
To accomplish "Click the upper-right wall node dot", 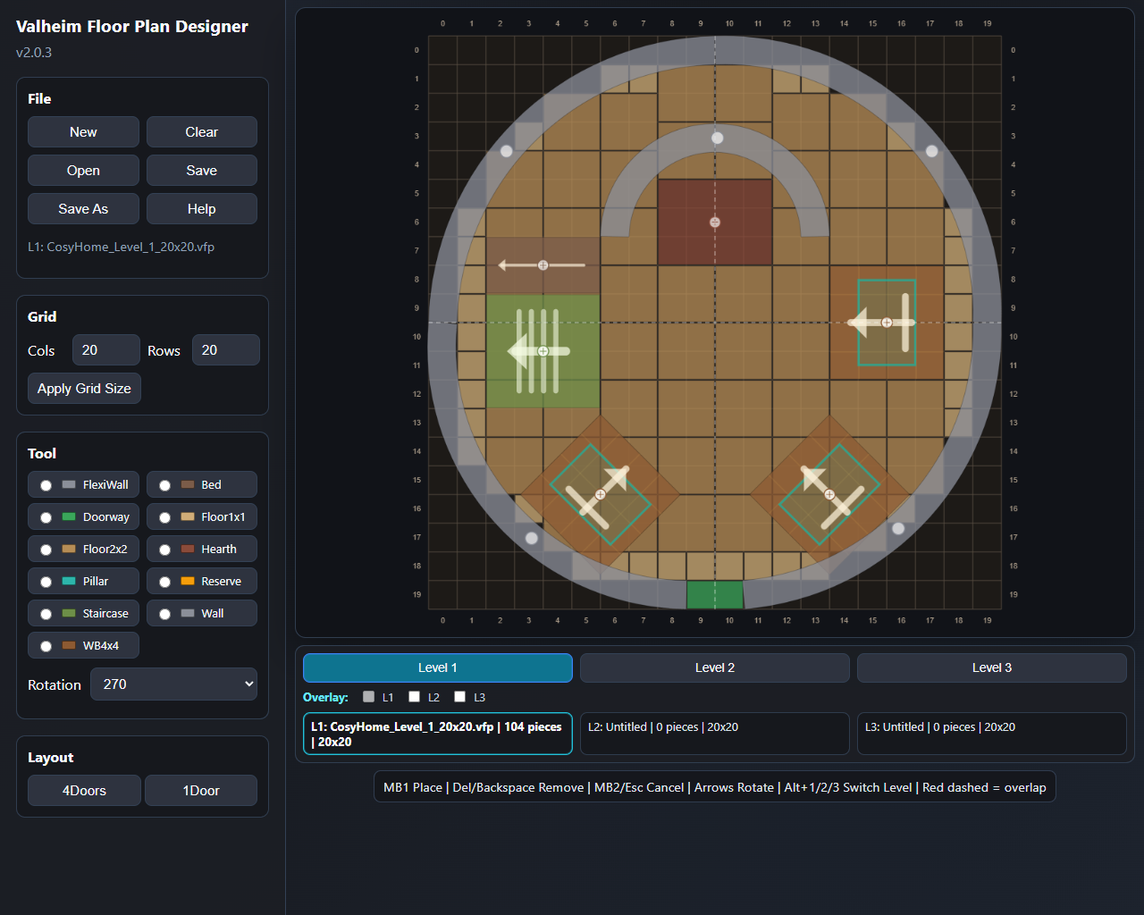I will 931,151.
